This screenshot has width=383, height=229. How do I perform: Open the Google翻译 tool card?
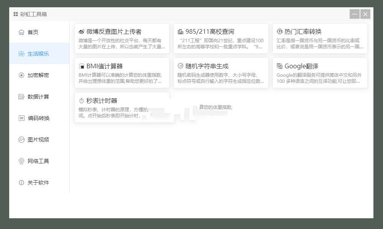[321, 73]
